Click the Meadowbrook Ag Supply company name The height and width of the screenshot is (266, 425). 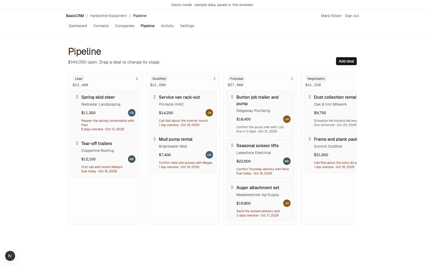[x=258, y=195]
